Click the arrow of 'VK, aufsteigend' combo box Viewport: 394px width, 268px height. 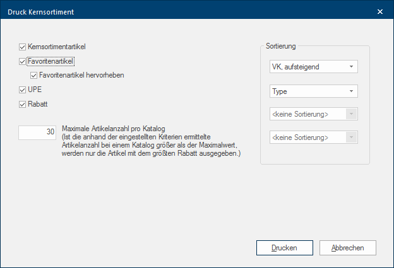351,67
